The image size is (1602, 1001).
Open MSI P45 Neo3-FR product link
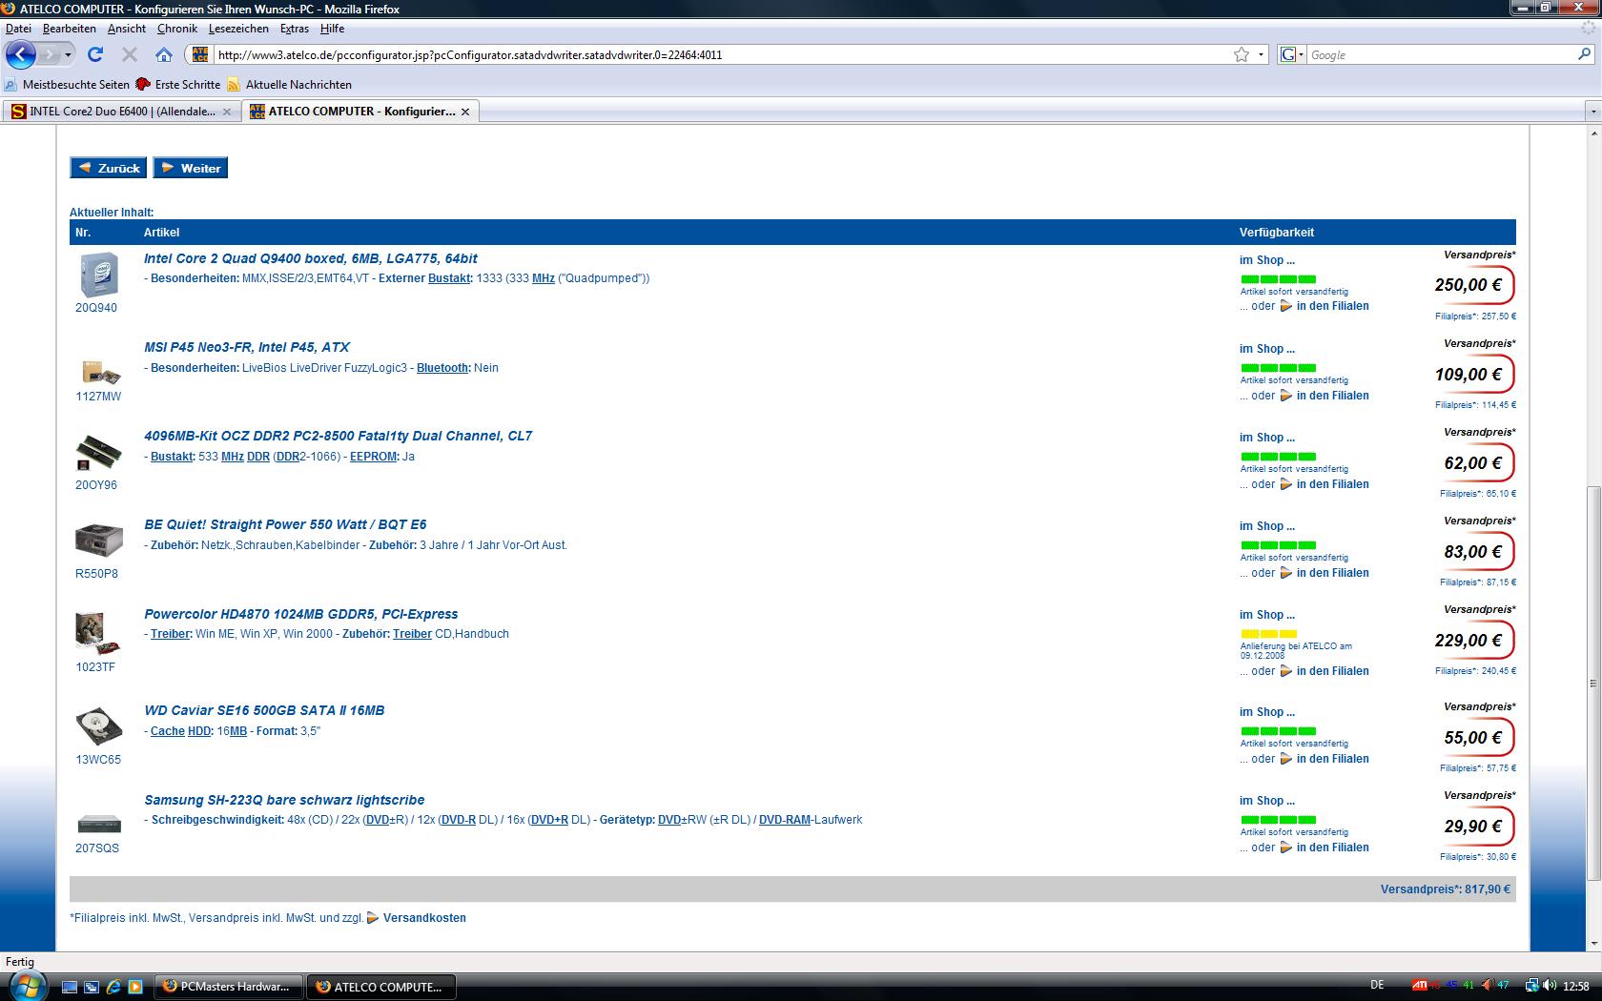click(247, 347)
